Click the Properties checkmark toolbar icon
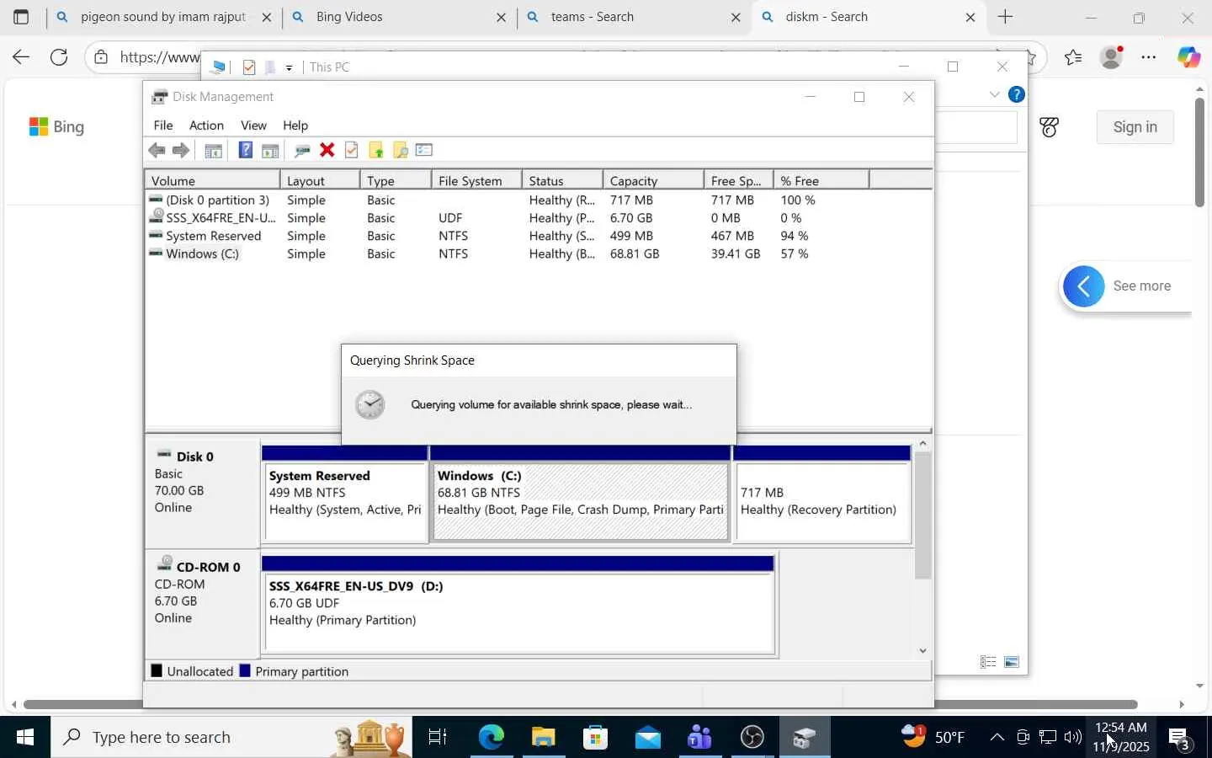The image size is (1212, 758). coord(352,150)
